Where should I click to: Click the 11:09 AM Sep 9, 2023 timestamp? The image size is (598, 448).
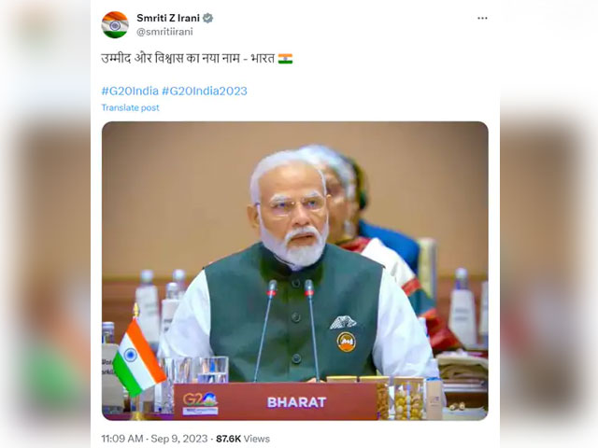click(154, 439)
